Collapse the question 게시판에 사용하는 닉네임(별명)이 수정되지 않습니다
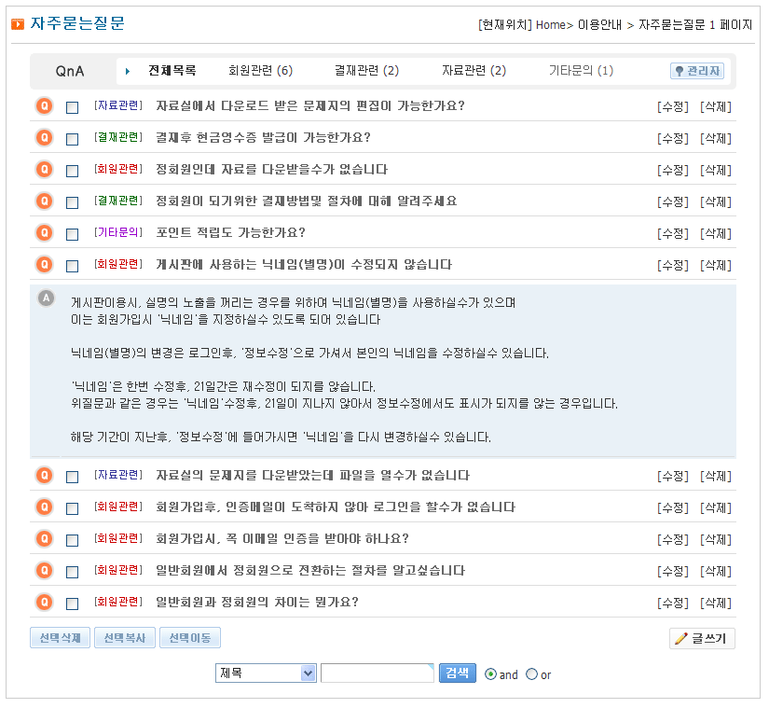The image size is (769, 708). pyautogui.click(x=303, y=265)
